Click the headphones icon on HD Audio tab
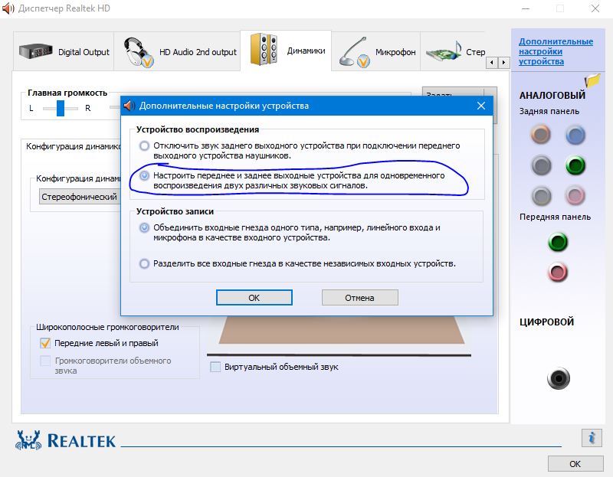Screen dimensions: 613x477 [138, 52]
